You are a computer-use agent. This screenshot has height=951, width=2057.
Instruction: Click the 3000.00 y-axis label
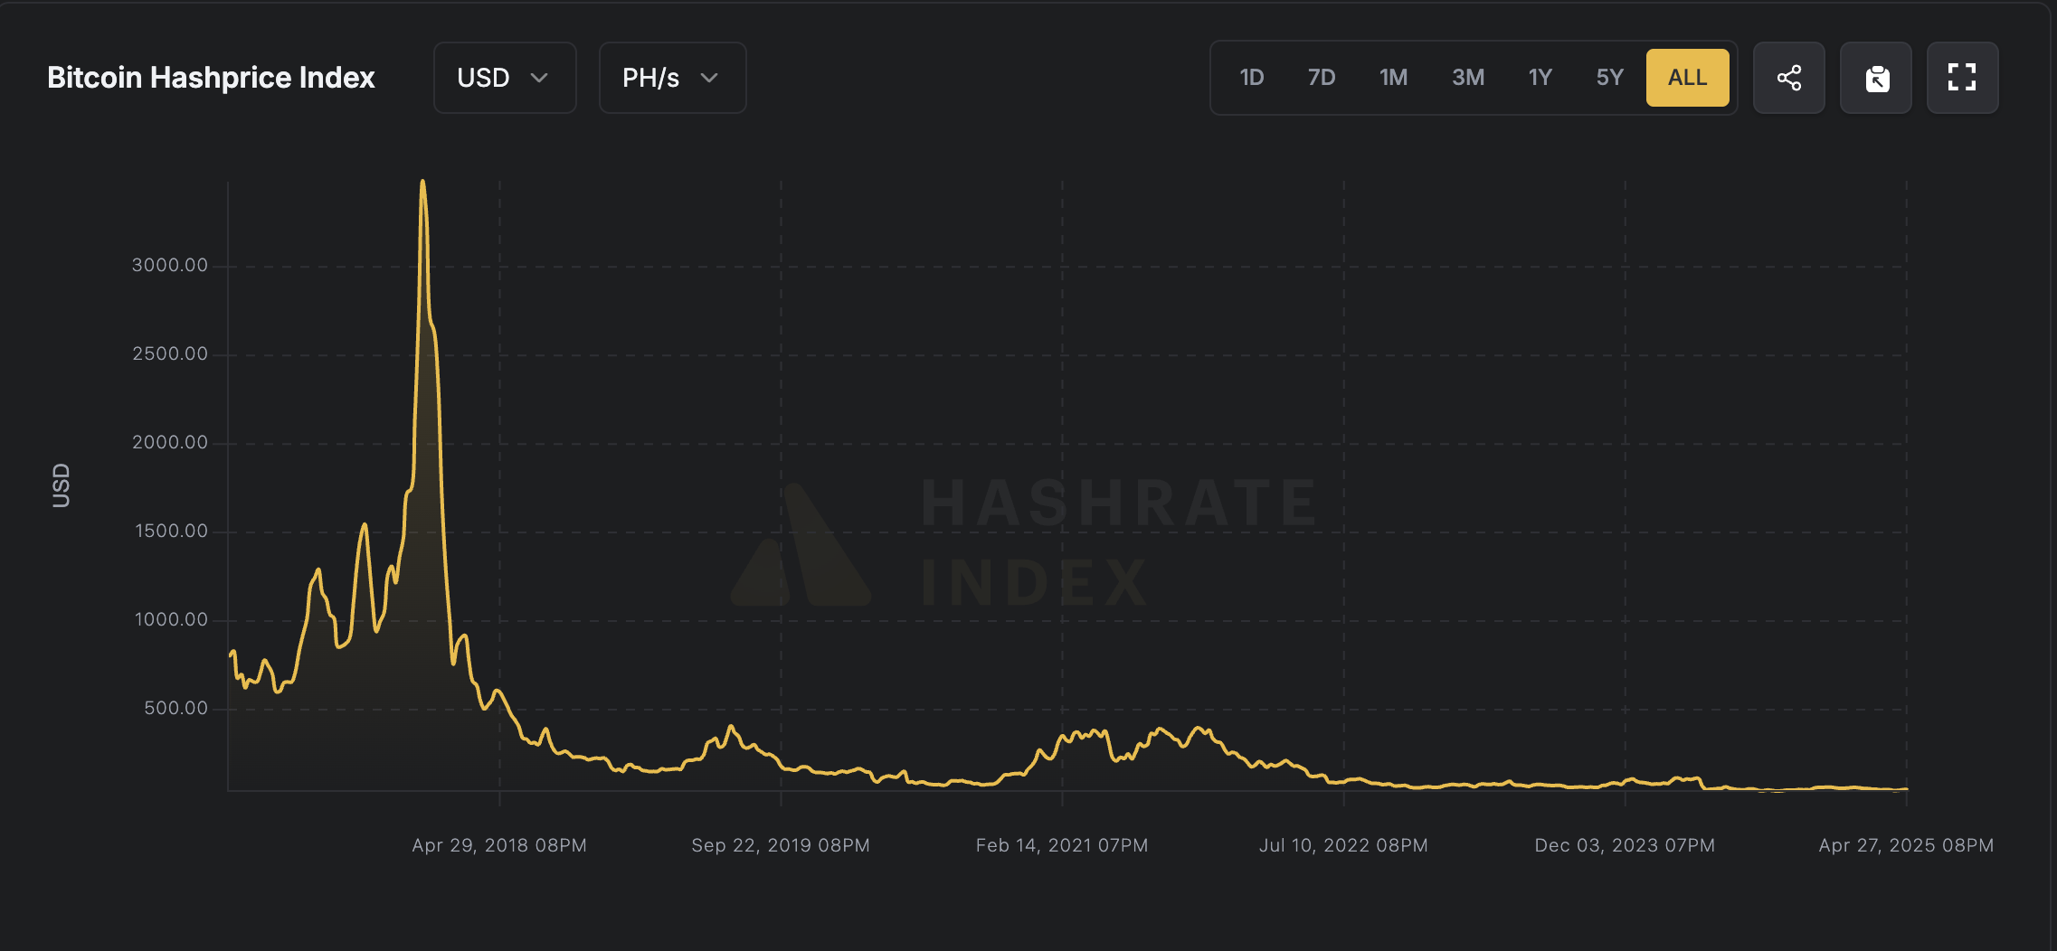click(x=170, y=265)
